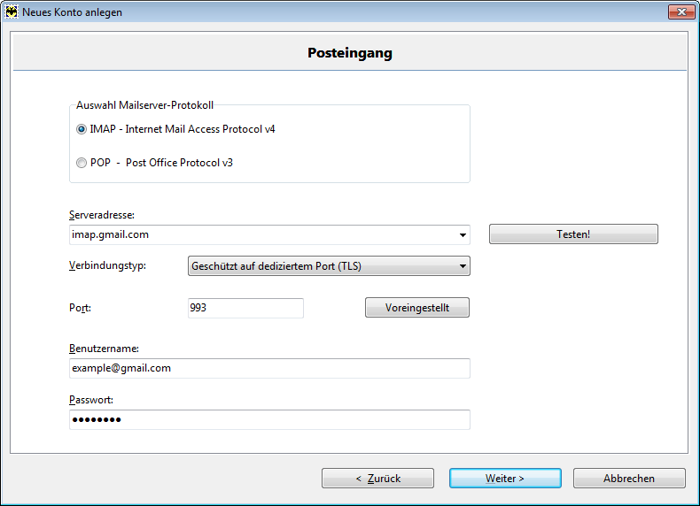The image size is (700, 506).
Task: Click the Passwort label
Action: pos(91,400)
